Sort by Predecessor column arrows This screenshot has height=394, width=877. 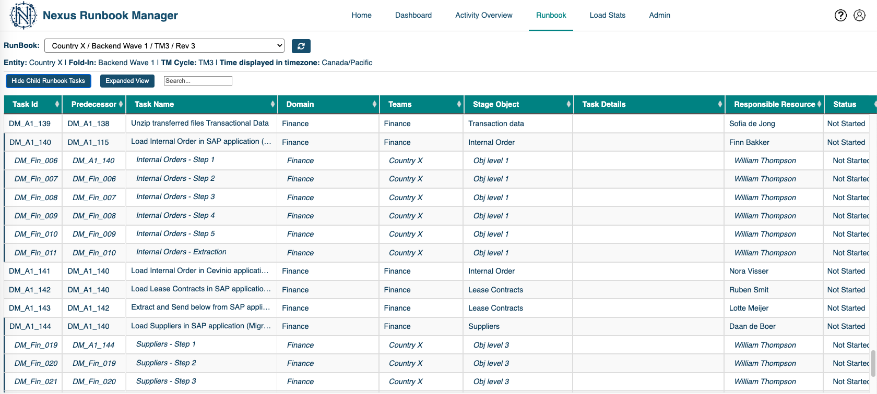click(121, 104)
